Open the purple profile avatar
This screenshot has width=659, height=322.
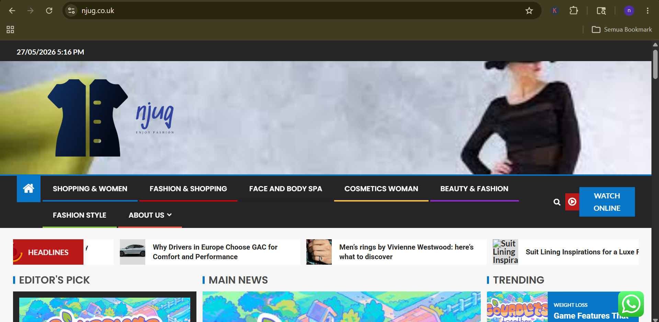[629, 11]
